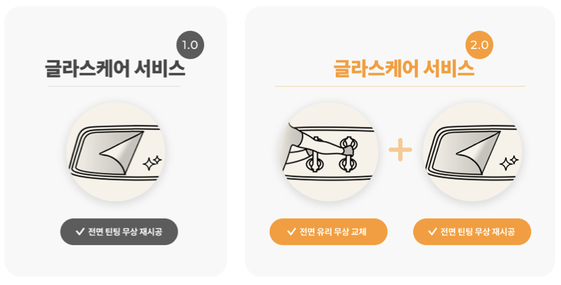Click the peeling film corner in 2.0 illustration
Image resolution: width=561 pixels, height=285 pixels.
(x=477, y=151)
